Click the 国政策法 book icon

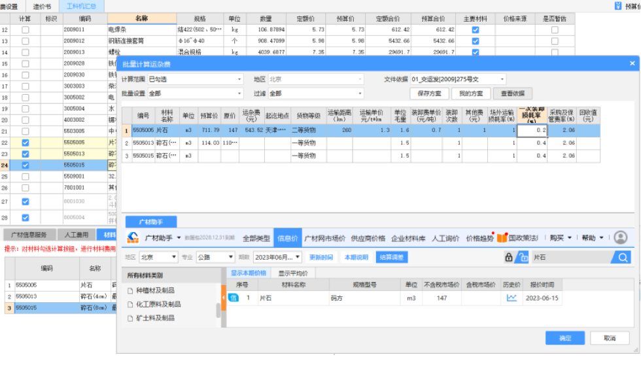pos(502,238)
